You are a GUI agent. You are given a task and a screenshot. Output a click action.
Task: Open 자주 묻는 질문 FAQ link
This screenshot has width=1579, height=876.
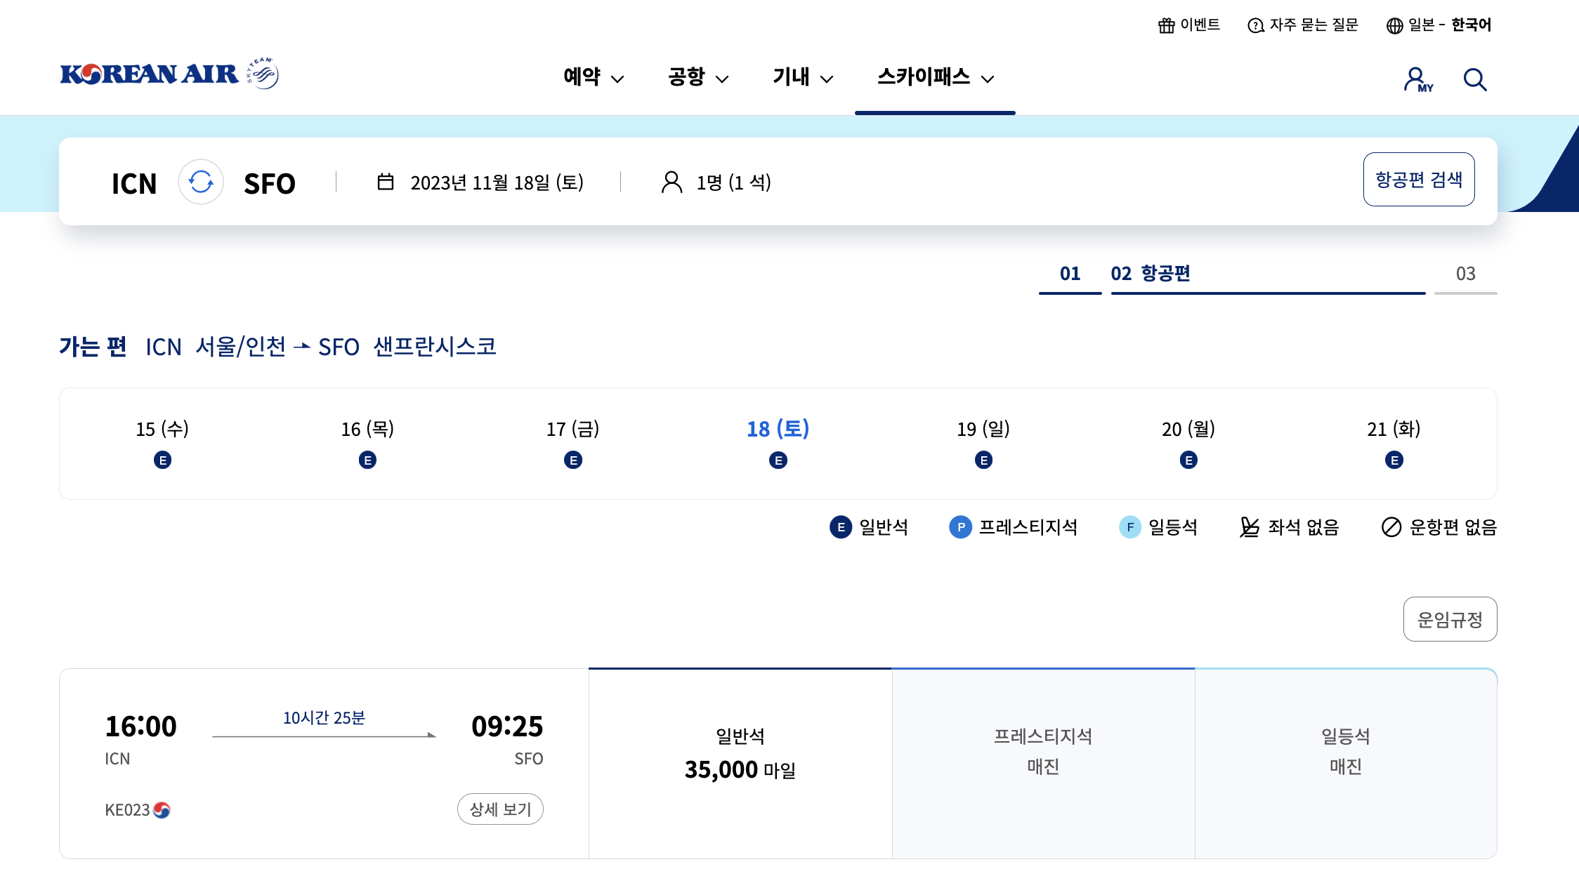(x=1303, y=25)
